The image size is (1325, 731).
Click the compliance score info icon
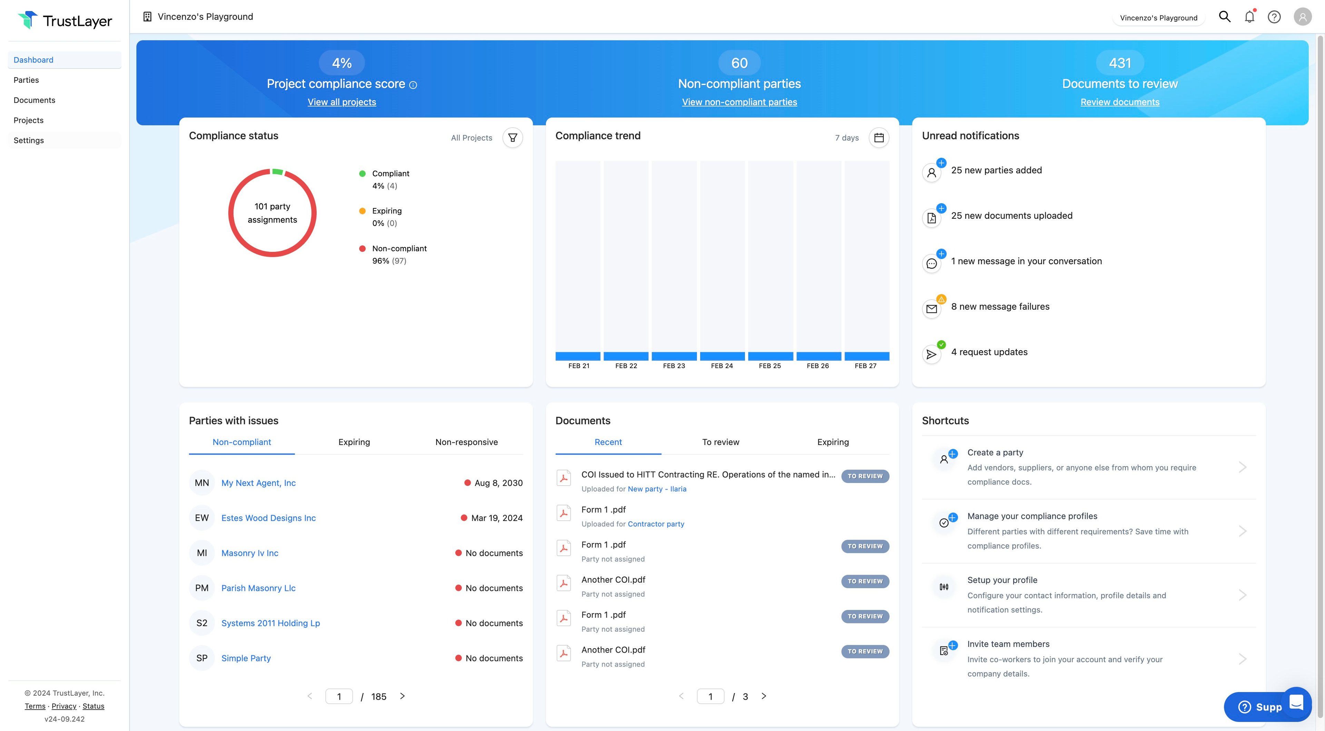tap(413, 85)
